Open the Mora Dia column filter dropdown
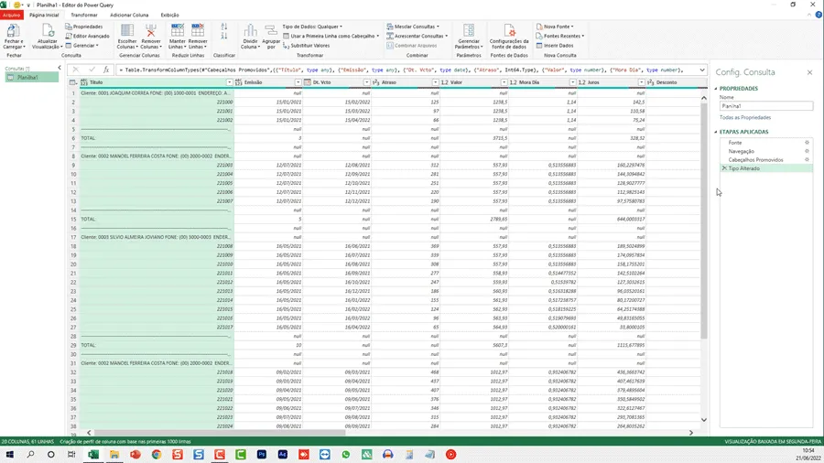The image size is (824, 463). pyautogui.click(x=572, y=82)
